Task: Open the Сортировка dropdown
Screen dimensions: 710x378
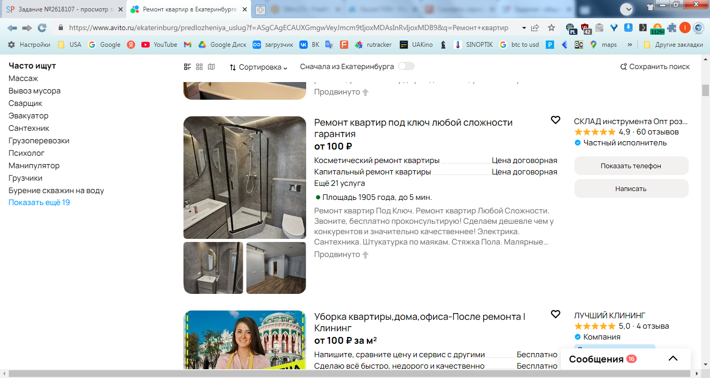Action: point(258,67)
